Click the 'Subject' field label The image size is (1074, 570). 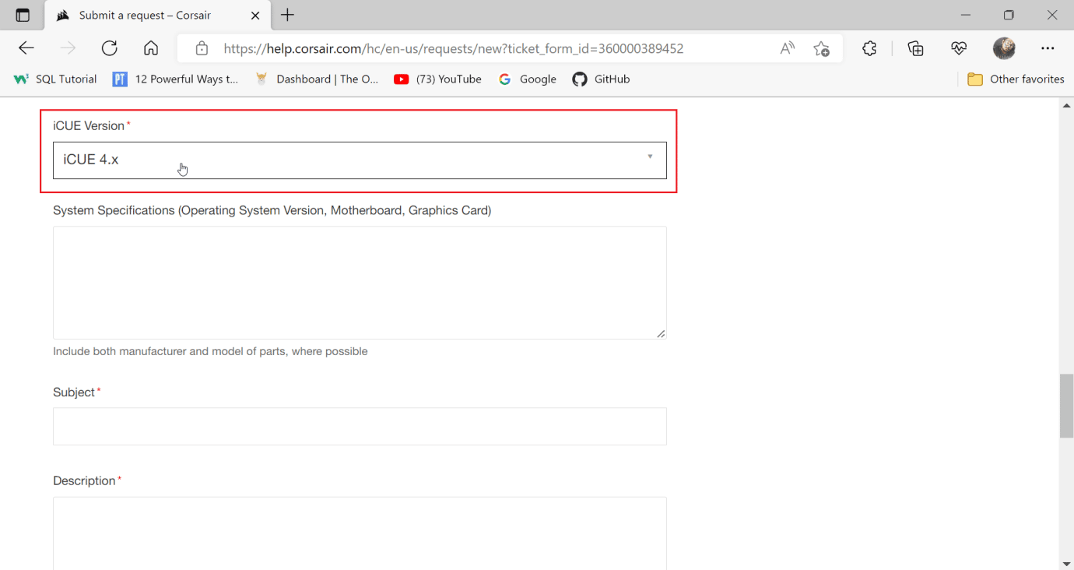tap(74, 392)
